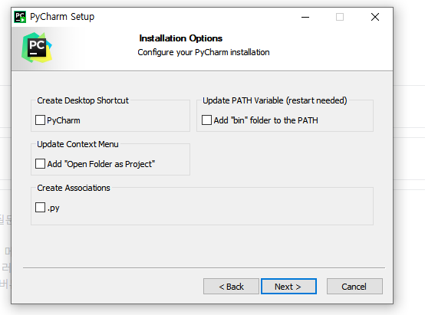Enable the .py file association checkbox

pos(40,208)
